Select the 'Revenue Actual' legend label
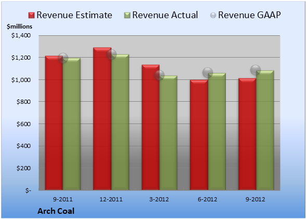306x219 pixels. 165,15
